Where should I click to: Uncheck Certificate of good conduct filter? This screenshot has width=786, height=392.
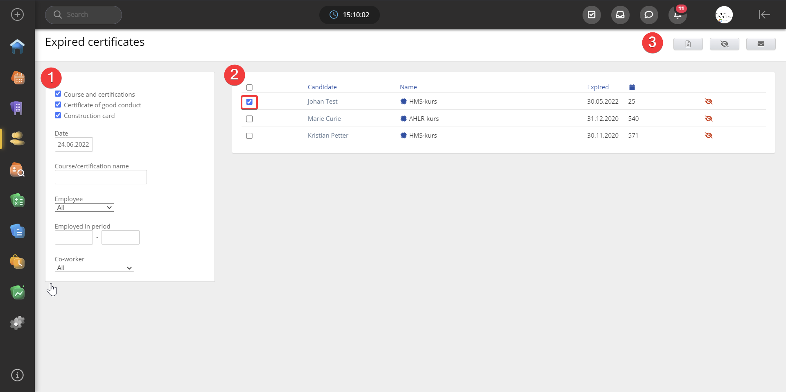coord(58,105)
